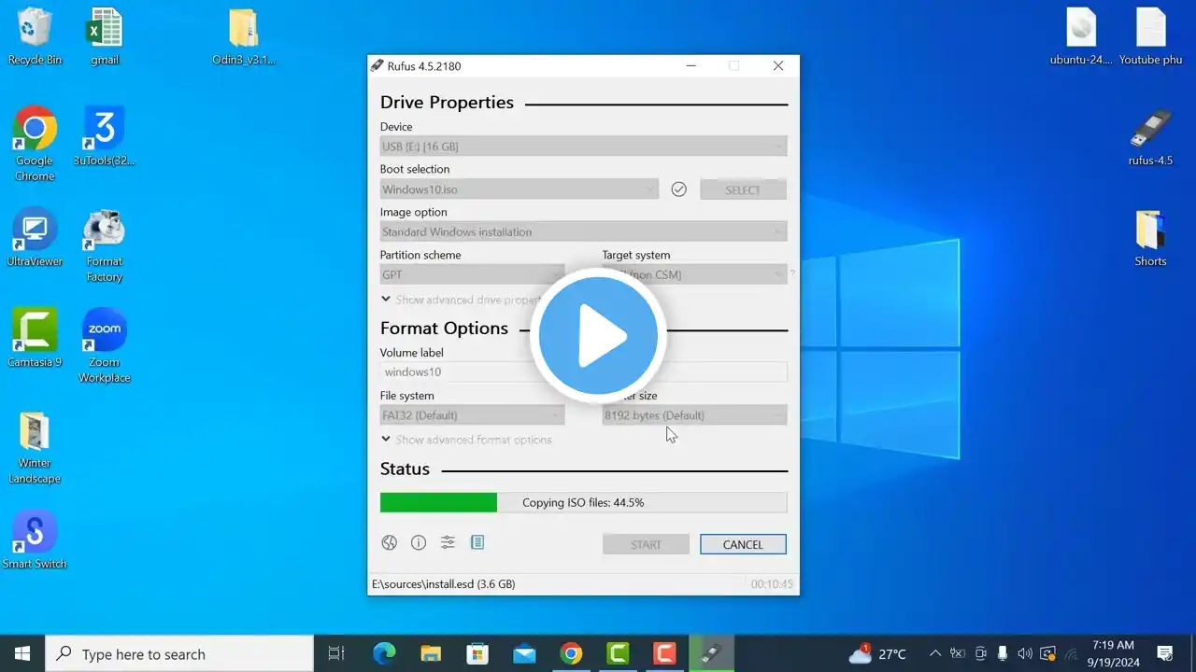Open the Device dropdown showing USB 16 GB
The width and height of the screenshot is (1196, 672).
tap(583, 147)
